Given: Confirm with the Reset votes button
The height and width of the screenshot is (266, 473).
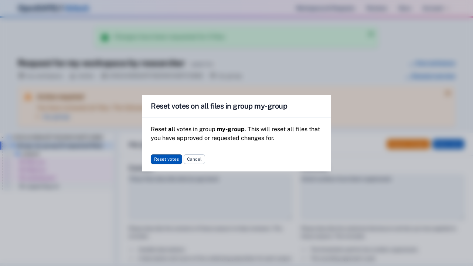Looking at the screenshot, I should point(166,159).
